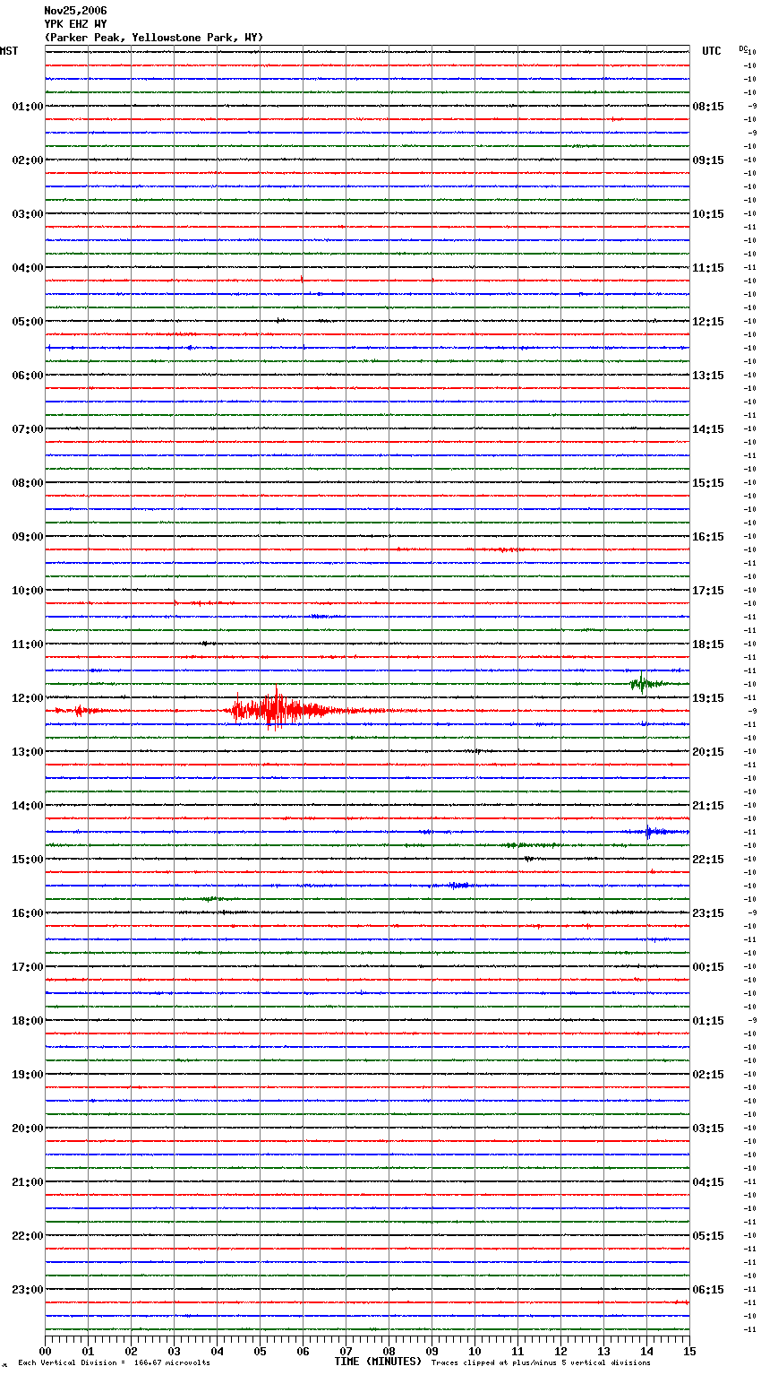Click the 14:15 UTC time label
Screen dimensions: 761x1375
pyautogui.click(x=708, y=429)
